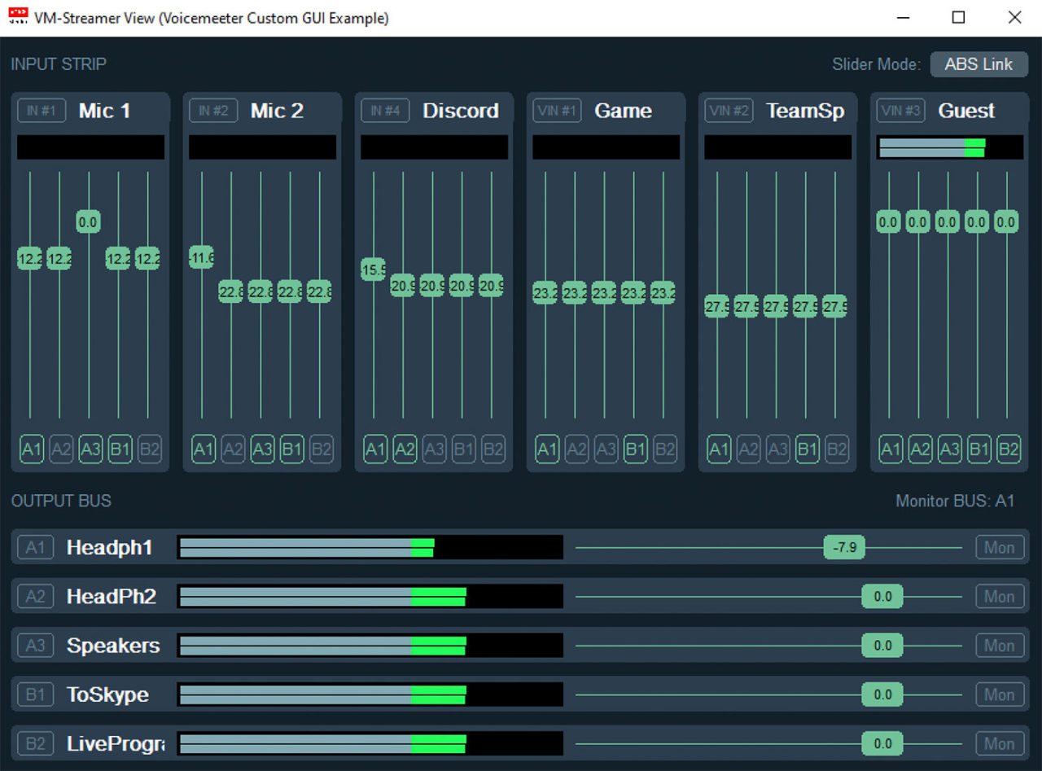Click the B2 bus label on the LiveProgram row
1042x771 pixels.
(x=35, y=743)
